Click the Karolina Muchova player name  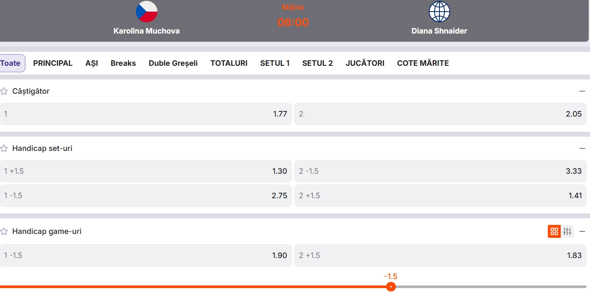[147, 31]
